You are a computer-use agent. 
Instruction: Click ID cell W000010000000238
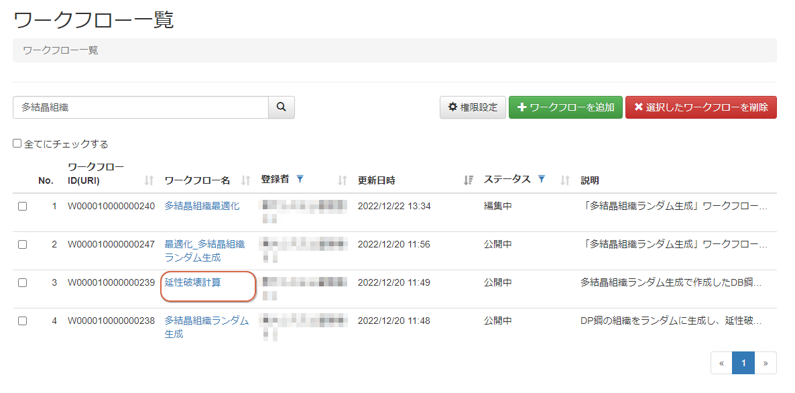[111, 321]
